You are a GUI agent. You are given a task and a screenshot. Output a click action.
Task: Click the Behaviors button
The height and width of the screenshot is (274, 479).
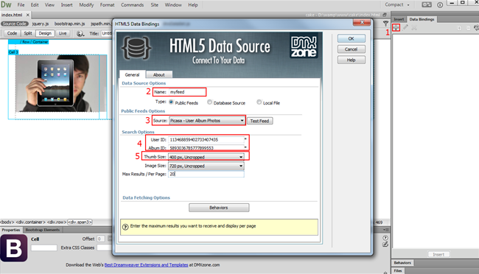[219, 208]
